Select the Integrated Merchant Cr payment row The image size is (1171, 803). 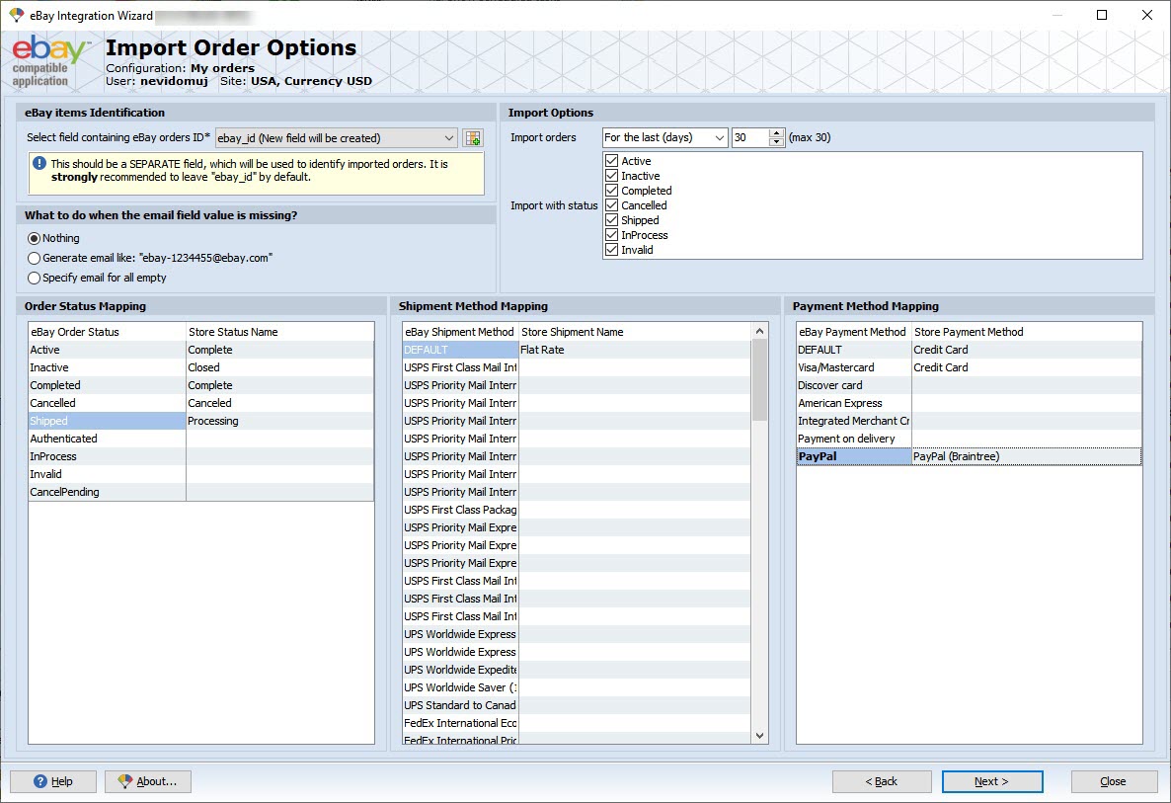854,422
